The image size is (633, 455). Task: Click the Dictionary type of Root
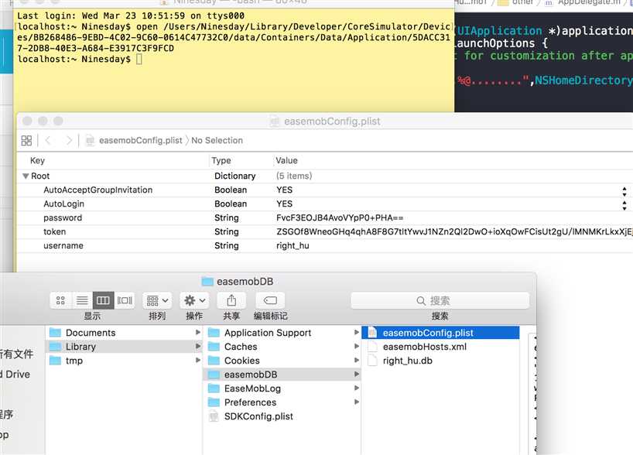tap(235, 176)
